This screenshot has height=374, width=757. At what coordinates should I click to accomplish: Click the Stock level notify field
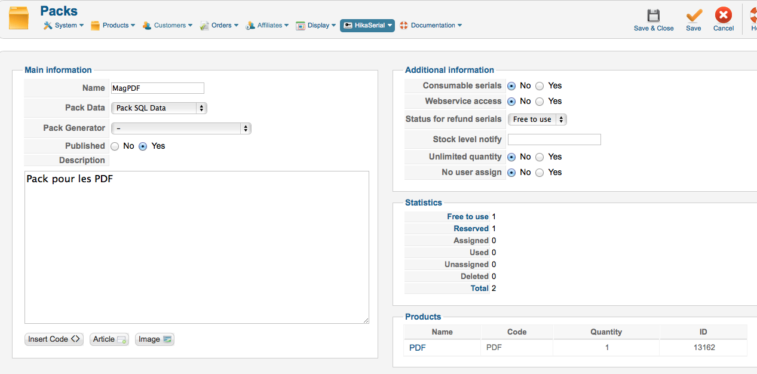tap(554, 140)
